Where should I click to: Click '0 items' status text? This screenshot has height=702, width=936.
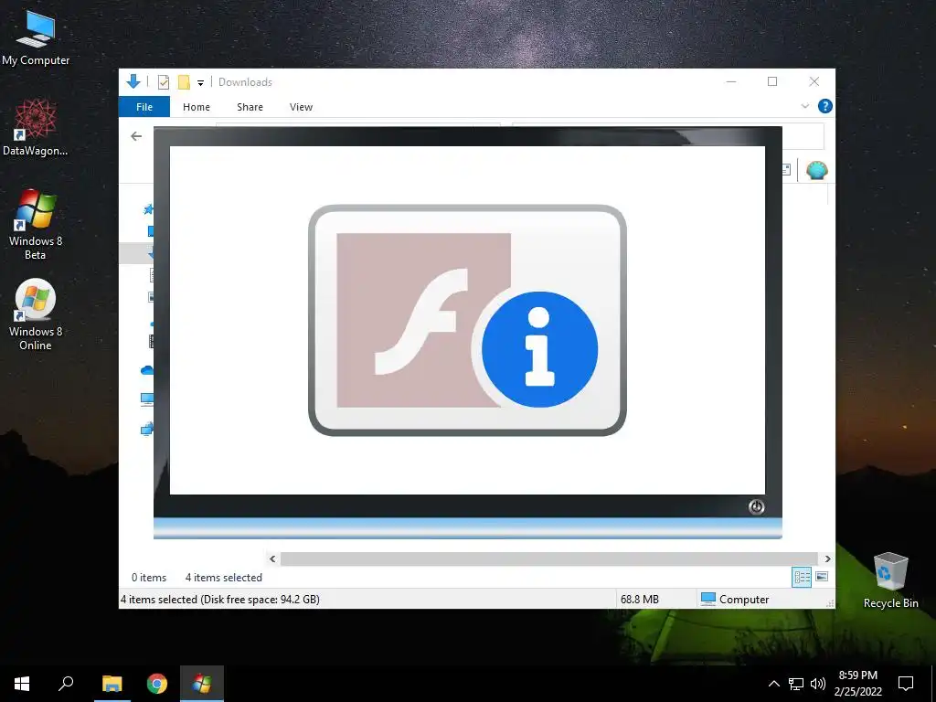pos(149,578)
